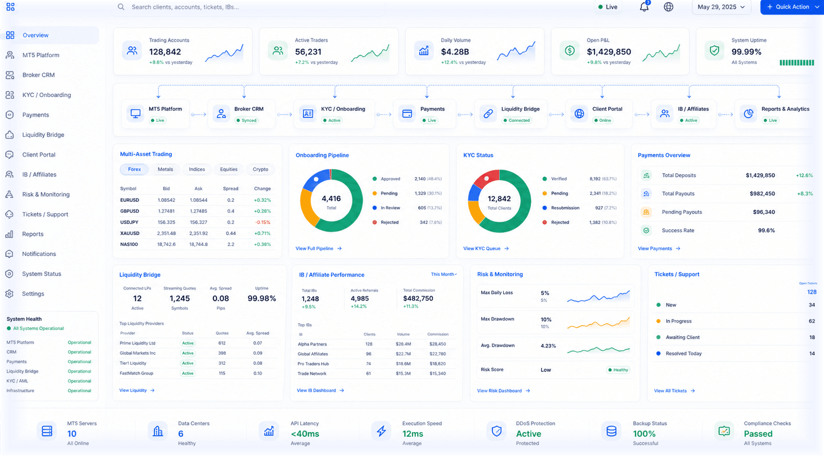Click the Quick Action button
824x457 pixels.
pos(792,7)
